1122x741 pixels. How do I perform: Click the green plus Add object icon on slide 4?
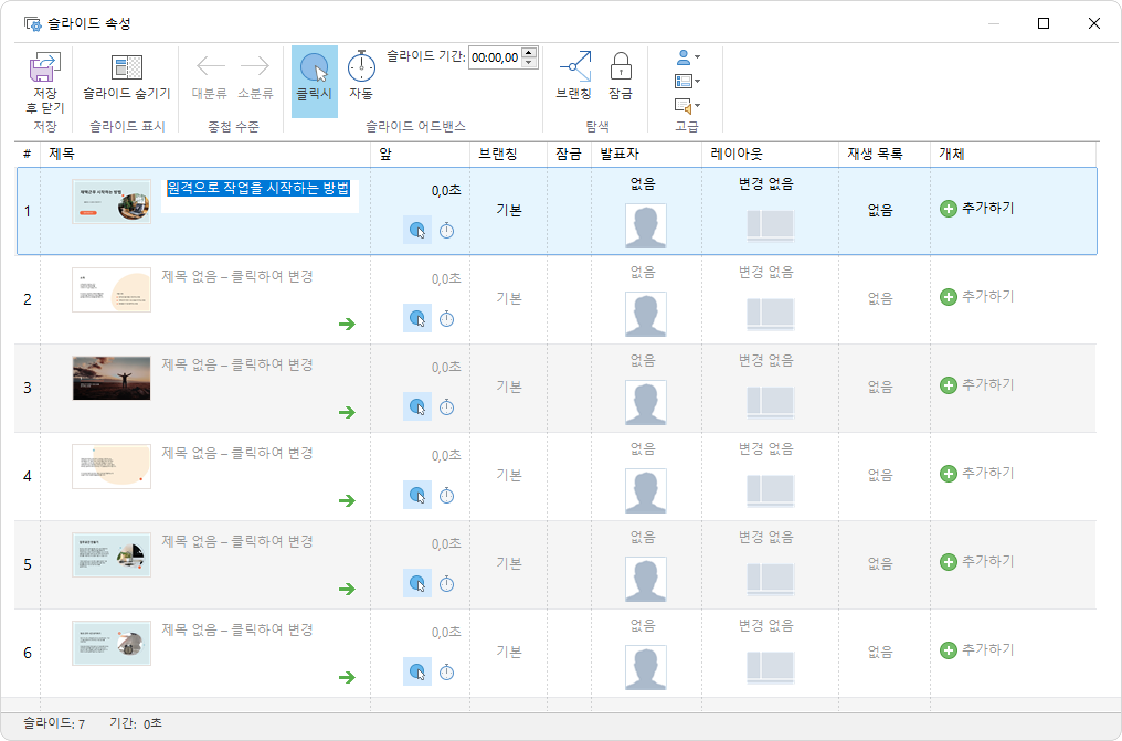[948, 474]
